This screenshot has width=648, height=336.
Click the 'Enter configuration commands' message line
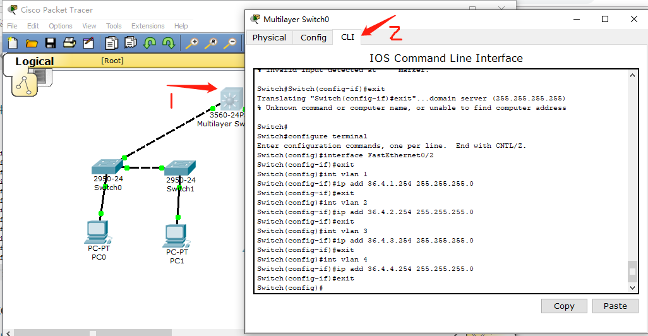point(392,145)
